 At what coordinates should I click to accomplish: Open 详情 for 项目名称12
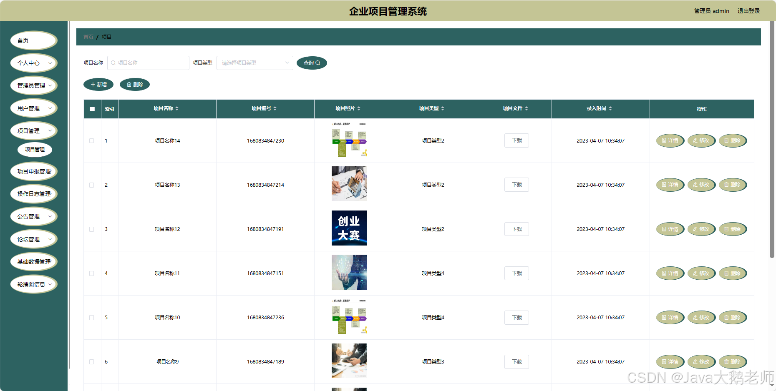pyautogui.click(x=670, y=229)
